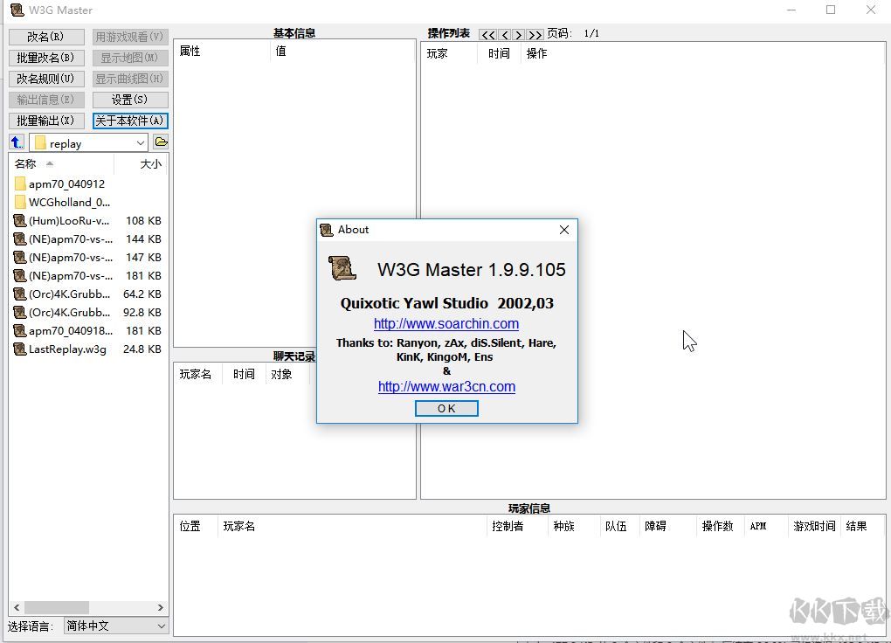This screenshot has width=891, height=643.
Task: Click the 改名(R) rename button
Action: click(x=46, y=37)
